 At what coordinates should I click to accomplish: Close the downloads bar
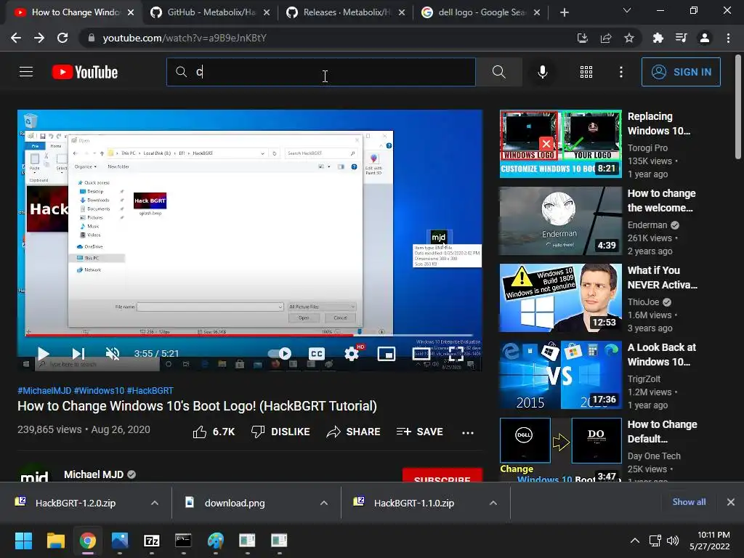[731, 502]
